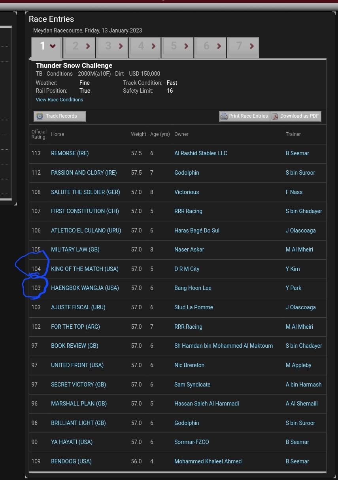This screenshot has height=480, width=338.
Task: Open horse ATLETICO EL CULANO (URU)
Action: [x=86, y=230]
